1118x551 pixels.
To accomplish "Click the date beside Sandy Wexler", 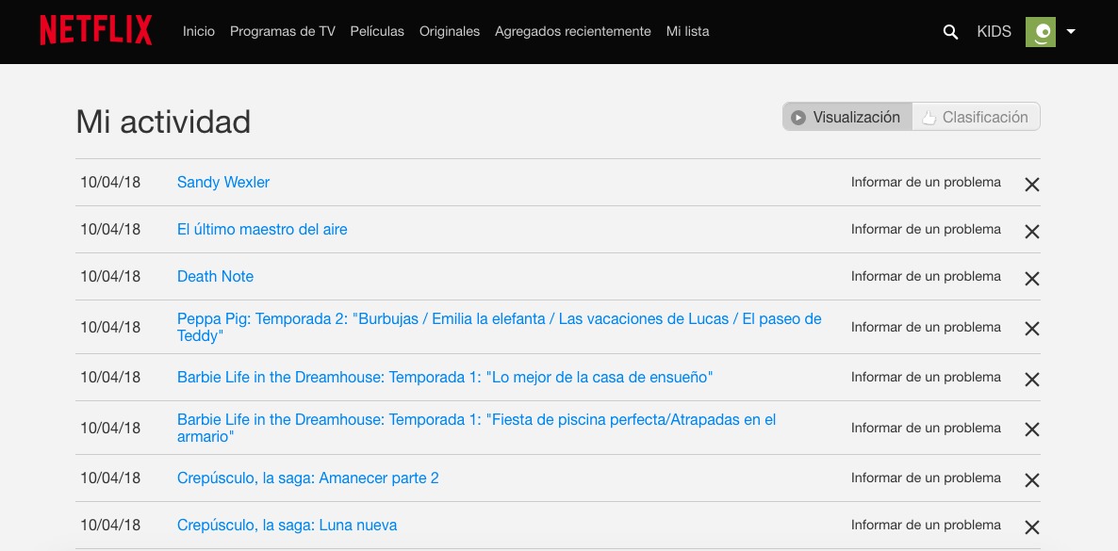I will coord(110,182).
